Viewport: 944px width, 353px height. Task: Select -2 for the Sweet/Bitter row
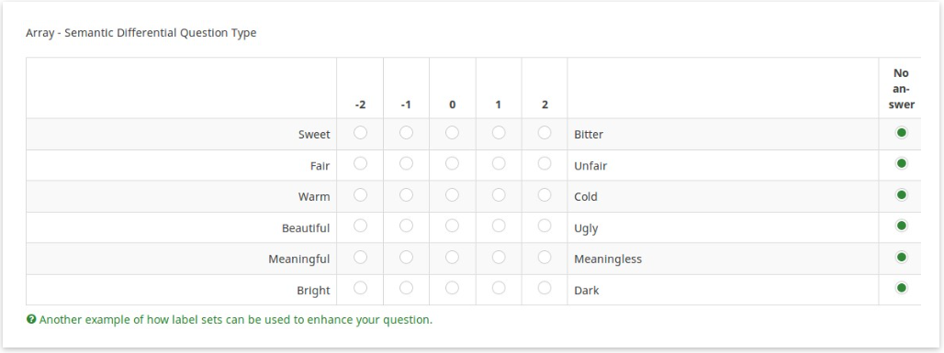tap(360, 132)
